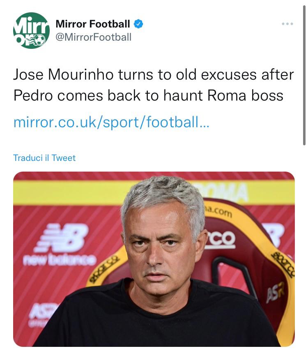The width and height of the screenshot is (308, 360).
Task: Open the Mirror Football profile avatar
Action: [31, 31]
